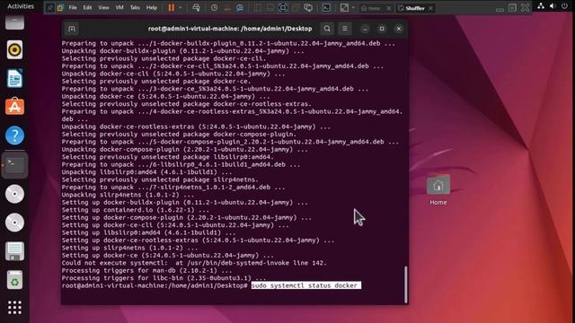The height and width of the screenshot is (323, 575).
Task: Open the Edit menu
Action: point(87,7)
